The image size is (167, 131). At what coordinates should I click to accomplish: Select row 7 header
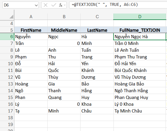[7, 43]
